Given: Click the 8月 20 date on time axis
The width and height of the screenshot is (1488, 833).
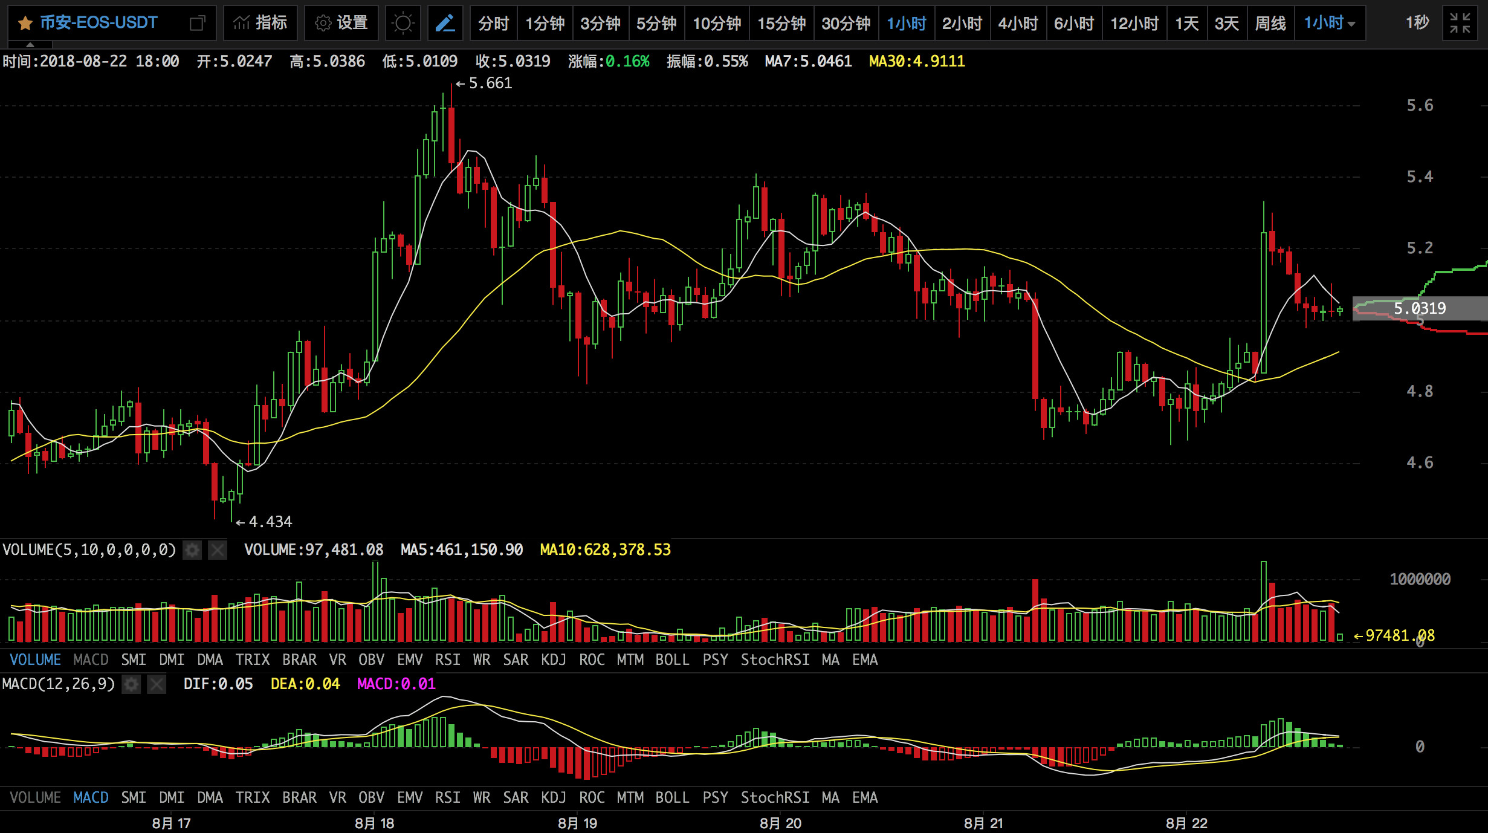Looking at the screenshot, I should coord(780,823).
